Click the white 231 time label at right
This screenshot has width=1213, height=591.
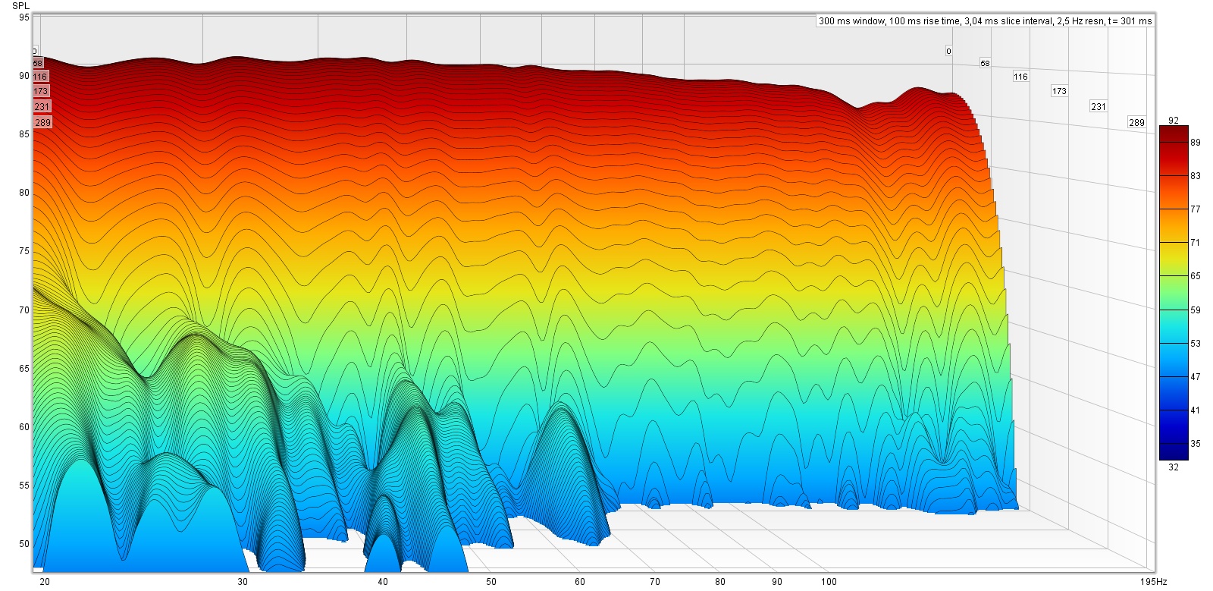(1099, 107)
